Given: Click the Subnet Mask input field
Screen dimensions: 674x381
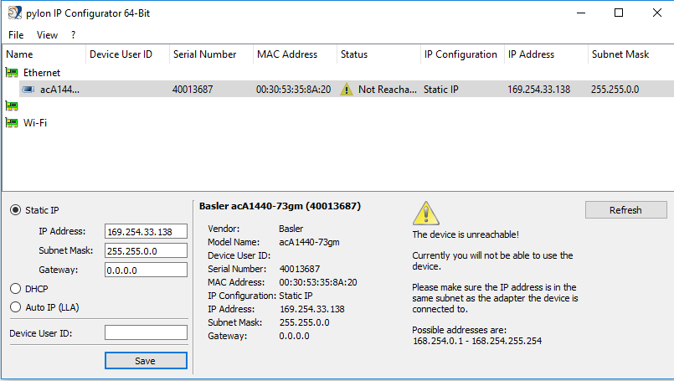Looking at the screenshot, I should (146, 250).
